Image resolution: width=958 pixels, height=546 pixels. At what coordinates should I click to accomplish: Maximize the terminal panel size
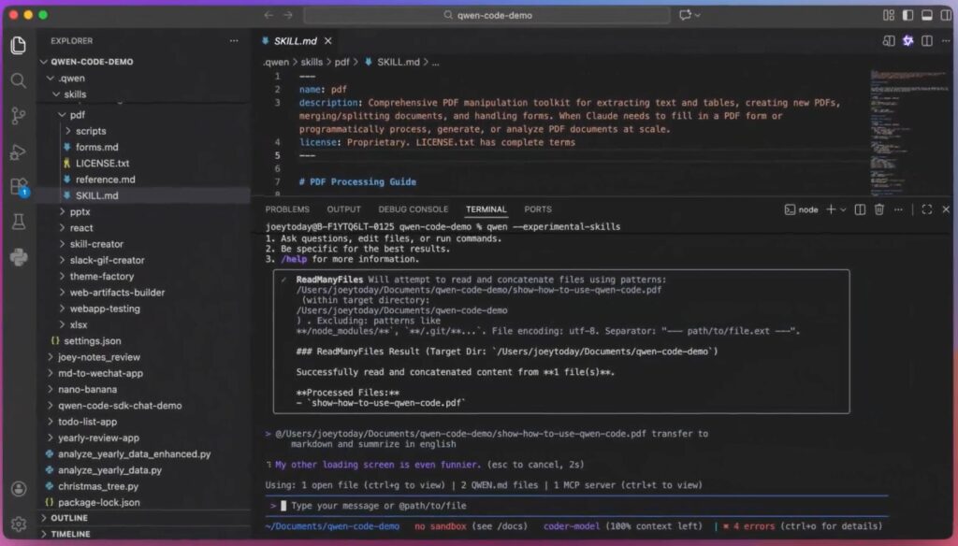926,209
